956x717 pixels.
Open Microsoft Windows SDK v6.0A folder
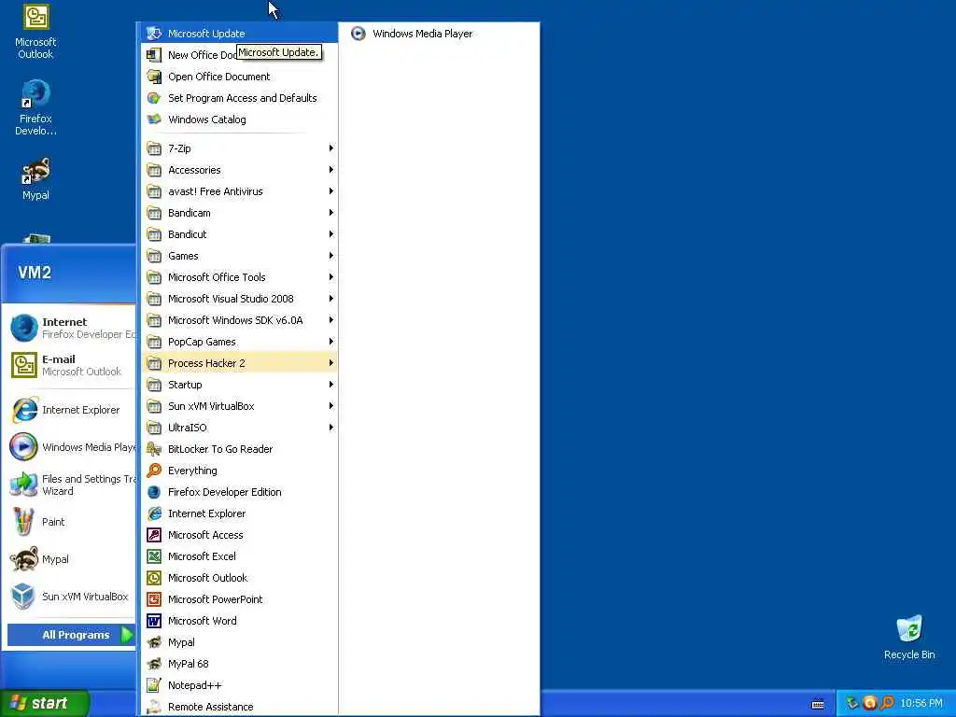click(x=240, y=320)
